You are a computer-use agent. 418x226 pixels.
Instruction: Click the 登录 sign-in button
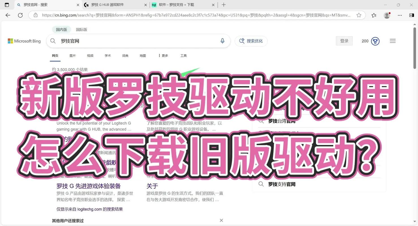point(344,41)
